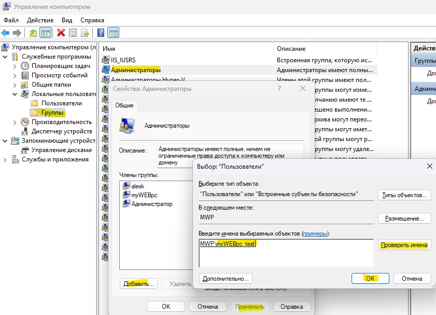Click Применить in the properties dialog
Viewport: 436px width, 315px height.
(250, 307)
